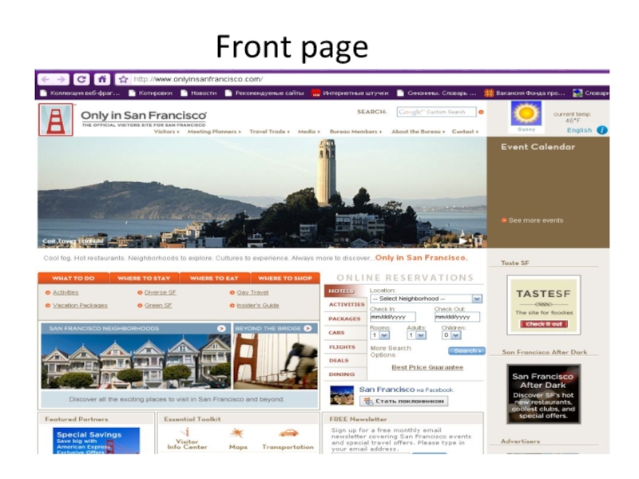This screenshot has width=639, height=479.
Task: Click the browser Forward arrow button
Action: 61,79
